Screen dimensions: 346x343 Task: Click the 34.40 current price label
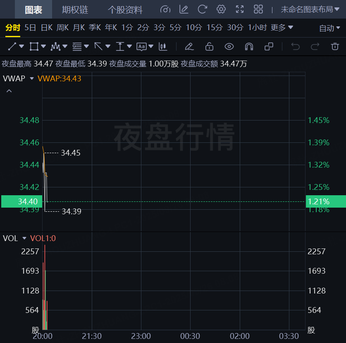(21, 201)
